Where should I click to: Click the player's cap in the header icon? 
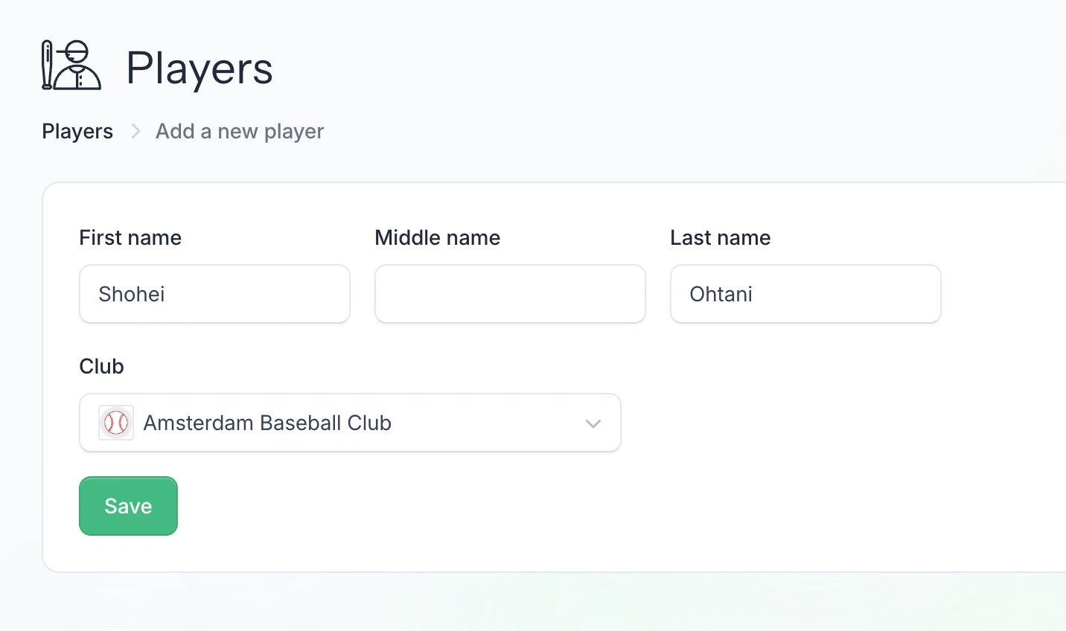pos(76,52)
